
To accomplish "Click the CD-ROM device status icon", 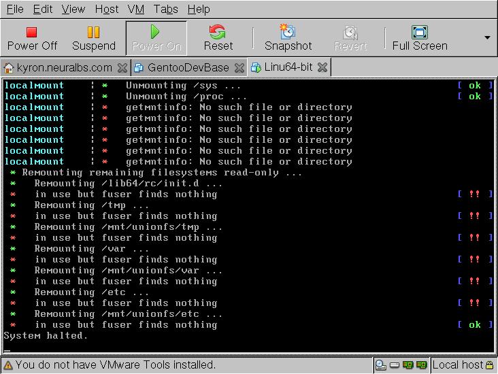I will tap(381, 365).
